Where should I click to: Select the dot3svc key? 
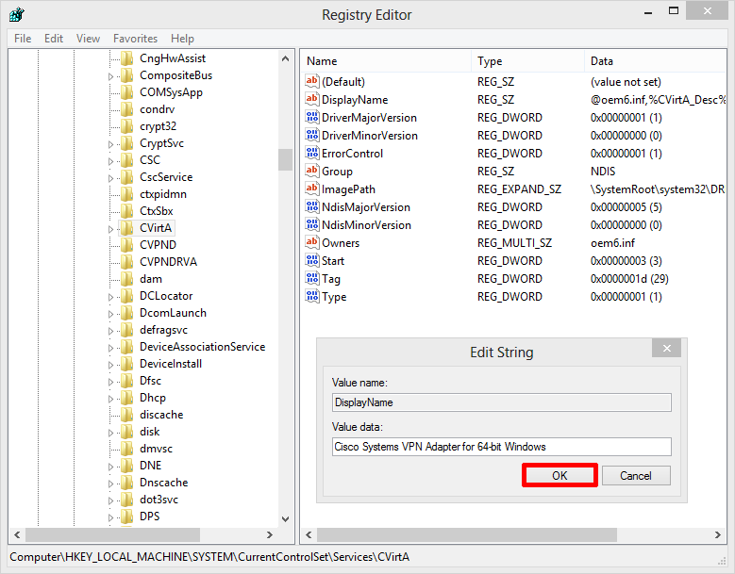159,500
